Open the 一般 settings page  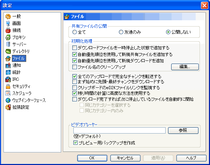click(x=17, y=16)
